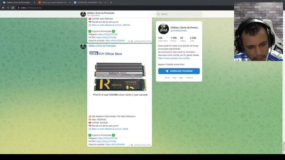285x160 pixels.
Task: Open the Platform footer link
Action: 189,78
